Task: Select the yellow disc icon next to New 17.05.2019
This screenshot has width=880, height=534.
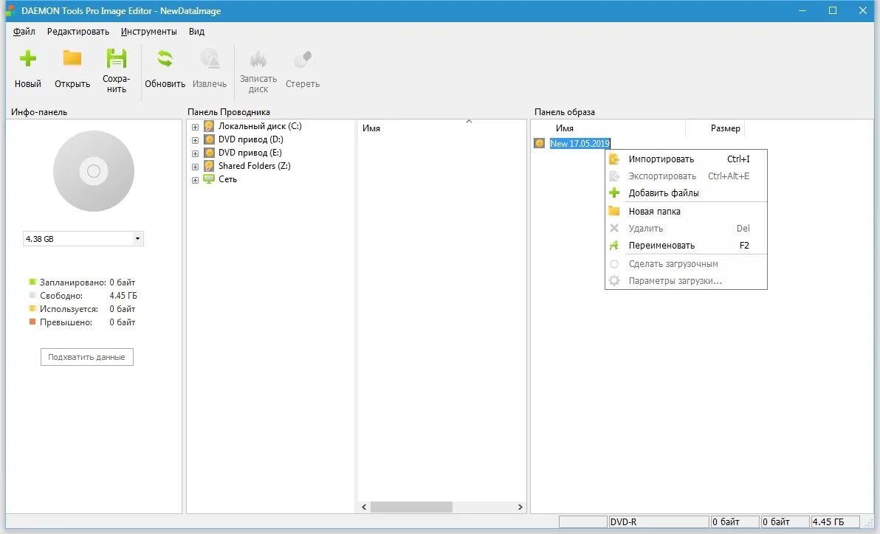Action: (539, 142)
